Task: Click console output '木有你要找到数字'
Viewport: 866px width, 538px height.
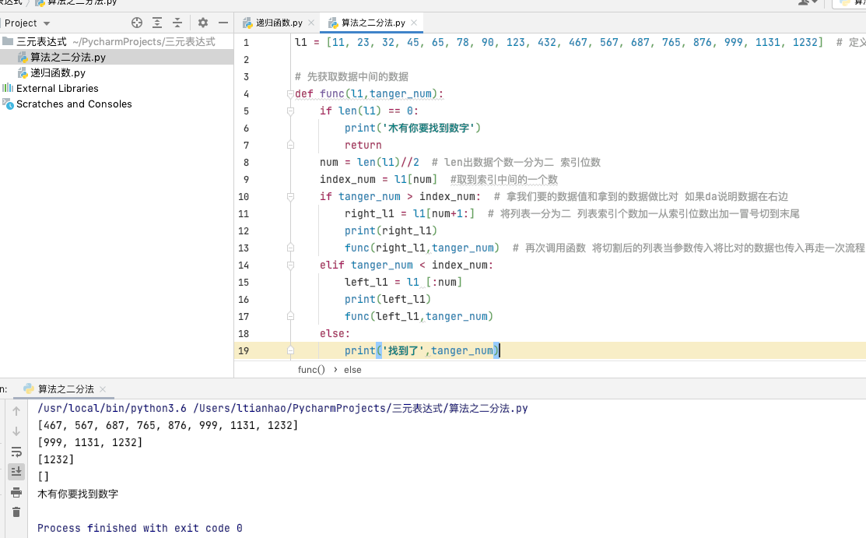Action: click(78, 494)
